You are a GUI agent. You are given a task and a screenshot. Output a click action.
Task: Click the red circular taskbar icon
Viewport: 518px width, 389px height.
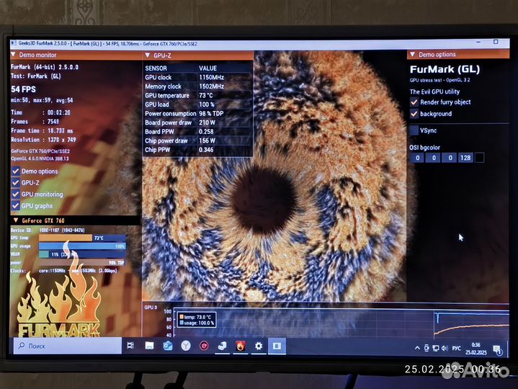[x=204, y=346]
